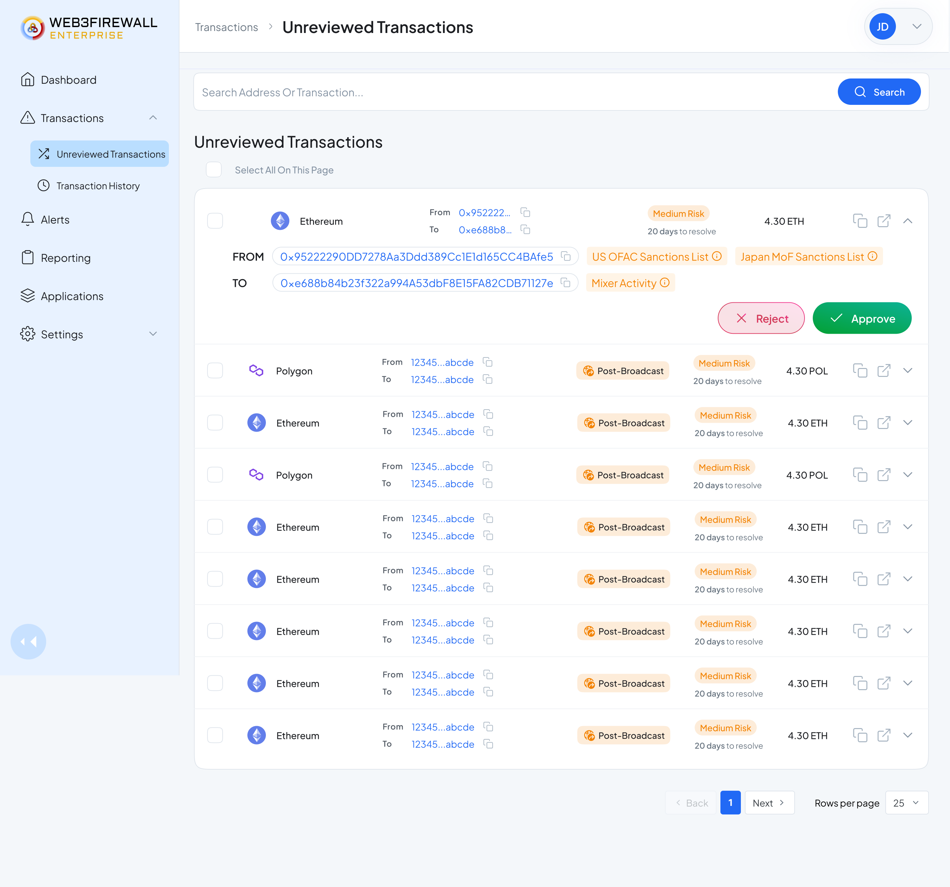Expand the last Ethereum row details

[x=907, y=735]
